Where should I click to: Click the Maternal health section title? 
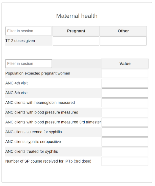coord(77,16)
